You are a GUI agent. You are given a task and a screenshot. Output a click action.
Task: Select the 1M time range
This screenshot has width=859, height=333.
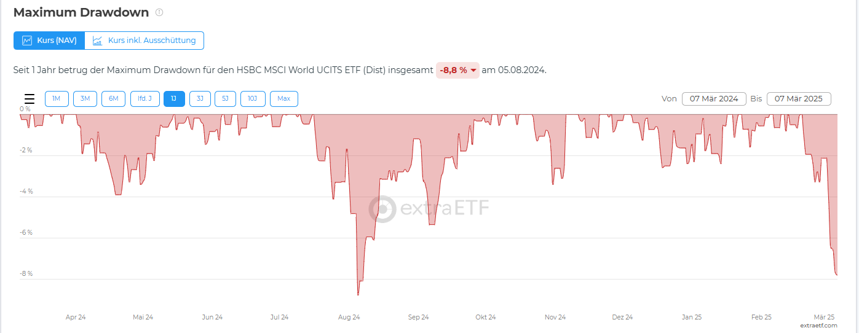(x=57, y=99)
